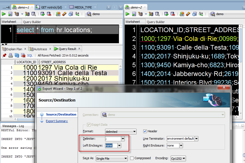The height and width of the screenshot is (163, 245).
Task: Open the Export Summary step link
Action: click(x=57, y=121)
